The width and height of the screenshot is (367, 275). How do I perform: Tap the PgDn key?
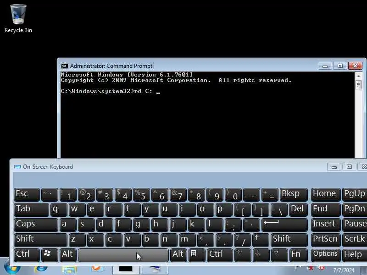pyautogui.click(x=355, y=210)
